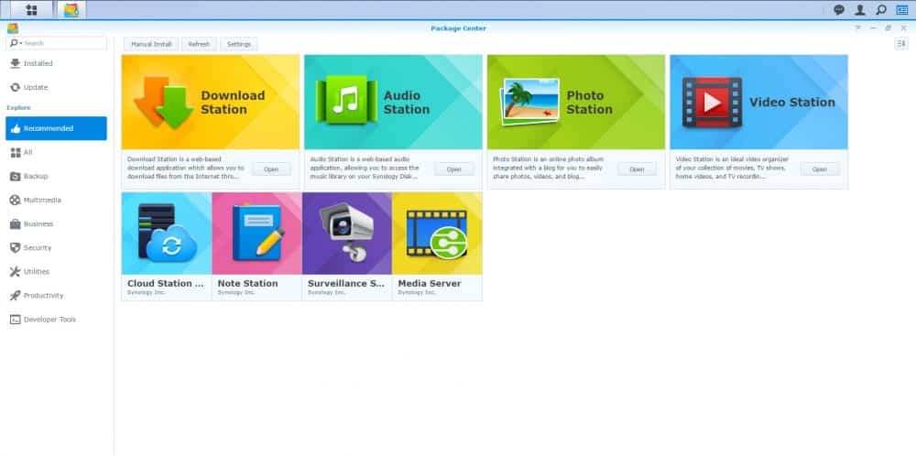Click the Manual Install button

[x=151, y=44]
